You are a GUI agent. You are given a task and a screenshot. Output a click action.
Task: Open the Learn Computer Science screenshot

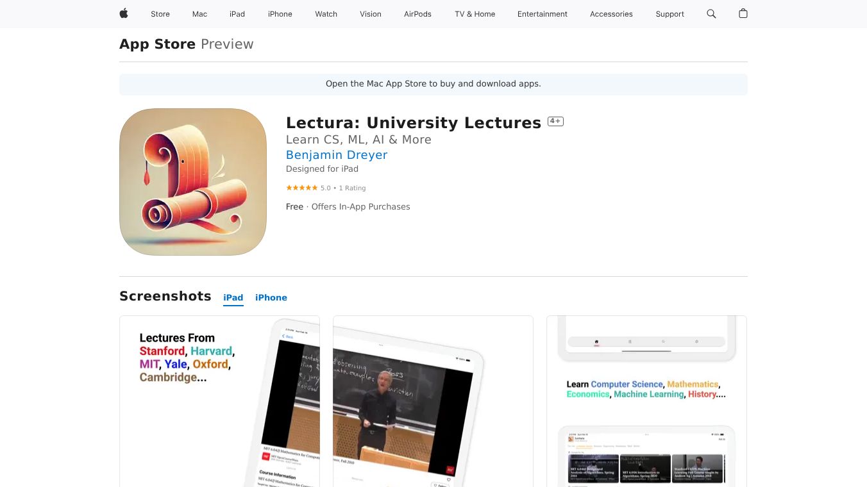pos(646,401)
